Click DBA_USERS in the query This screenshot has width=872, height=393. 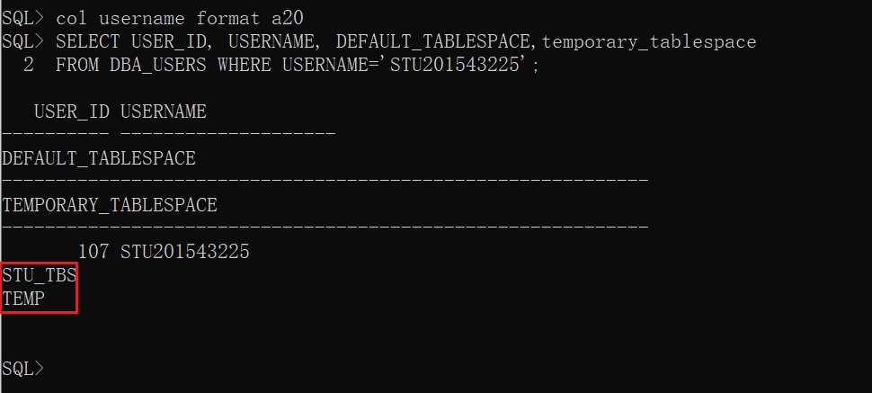158,65
